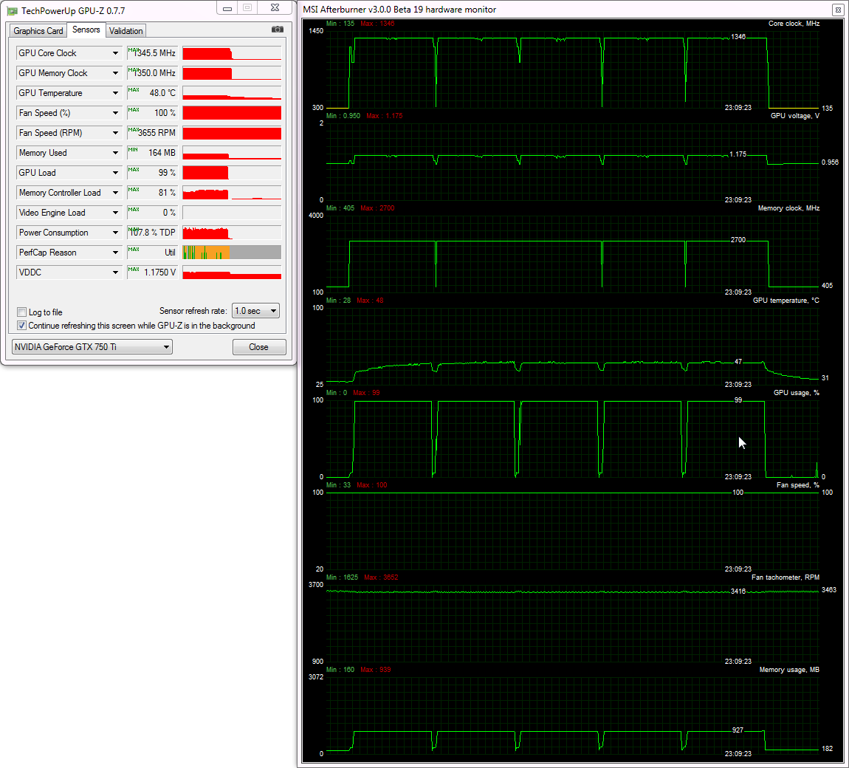Click the PerfCap Reason colored bar graph

tap(232, 253)
